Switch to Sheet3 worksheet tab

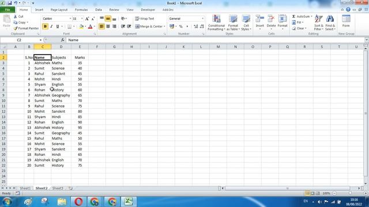coord(58,188)
